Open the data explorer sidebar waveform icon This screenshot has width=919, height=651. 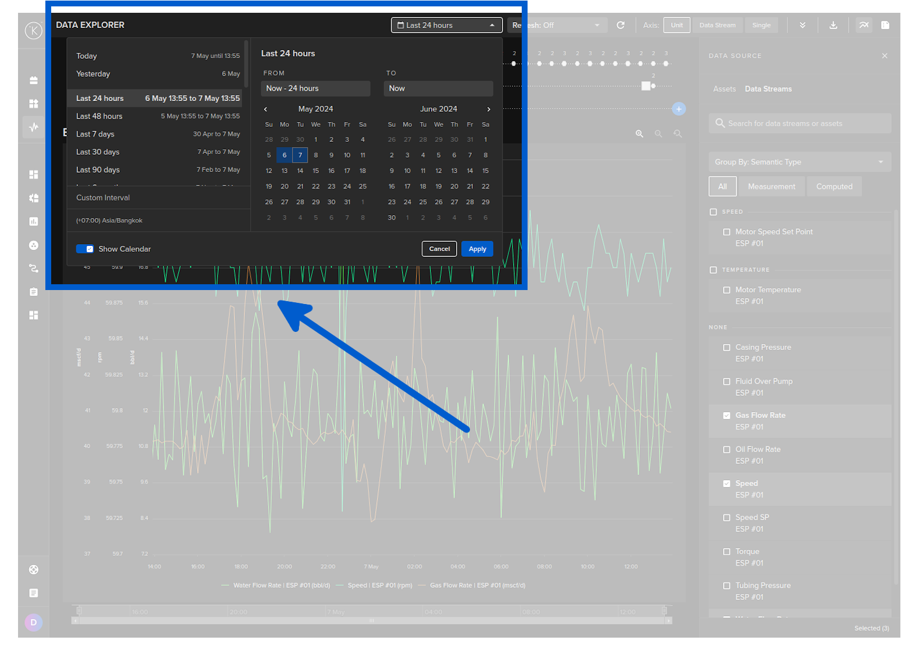point(34,127)
